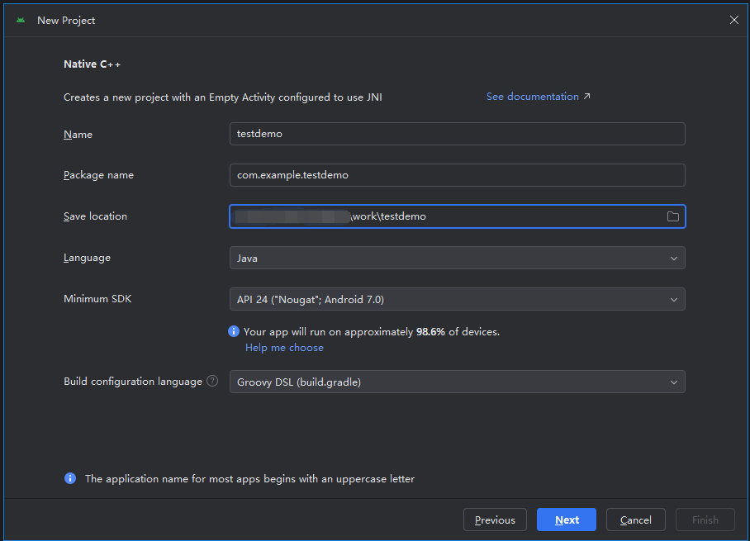The image size is (750, 541).
Task: Expand the Build configuration language dropdown
Action: (457, 382)
